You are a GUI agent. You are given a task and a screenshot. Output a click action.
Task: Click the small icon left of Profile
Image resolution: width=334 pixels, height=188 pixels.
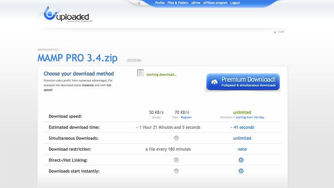point(138,3)
